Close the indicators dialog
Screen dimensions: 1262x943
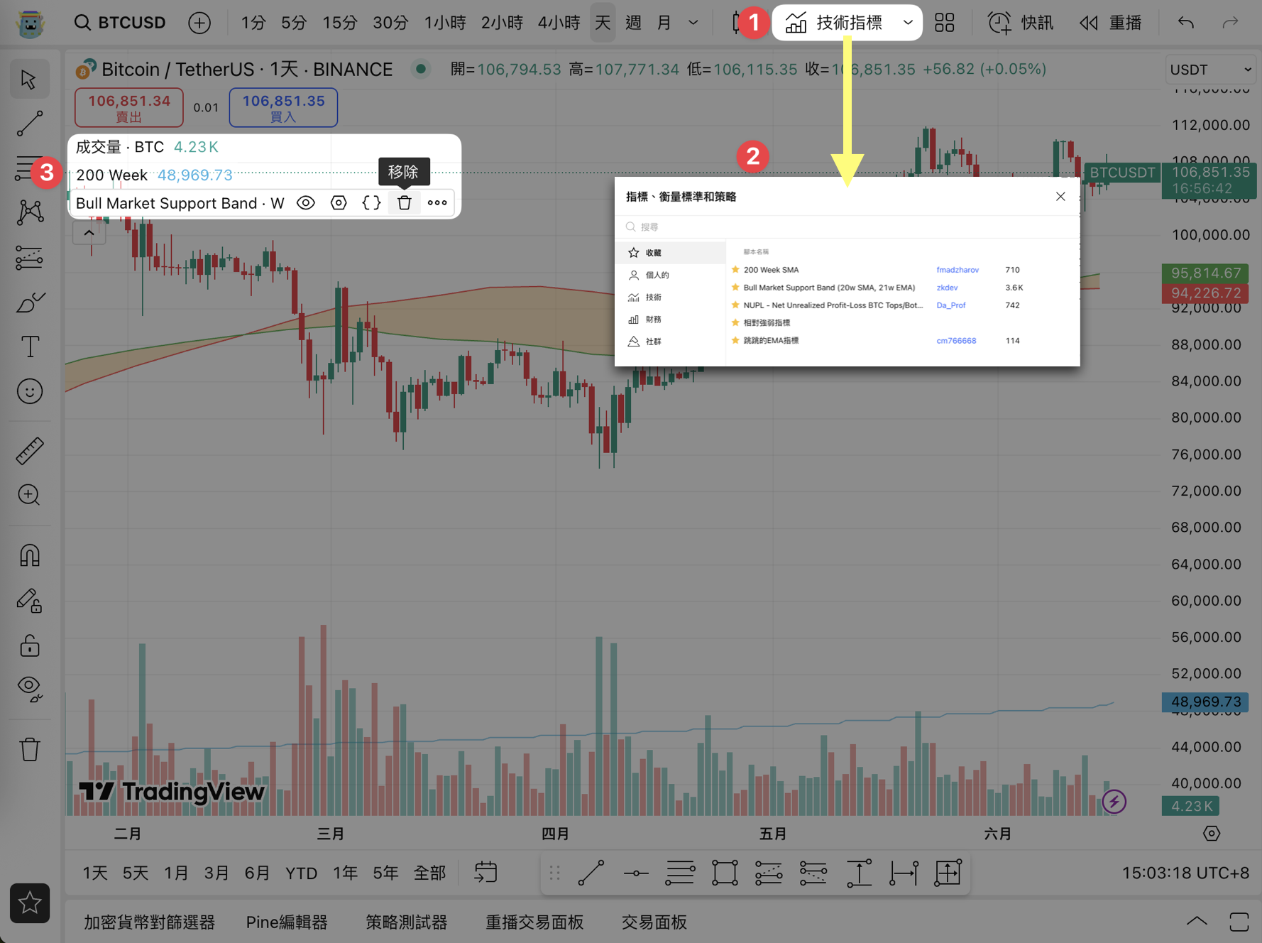pos(1060,197)
